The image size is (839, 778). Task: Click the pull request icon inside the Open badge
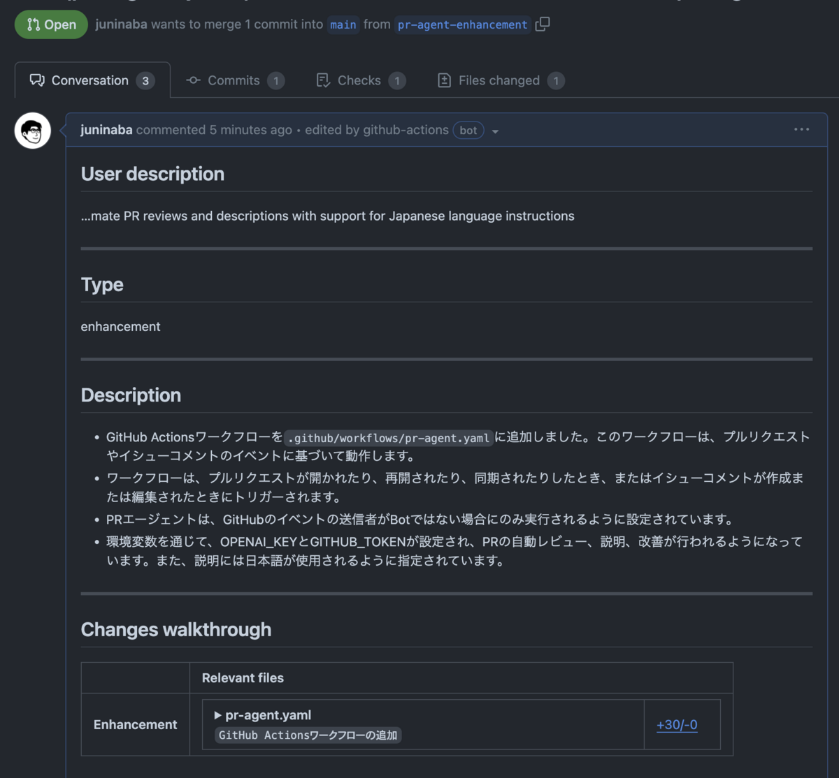tap(33, 24)
